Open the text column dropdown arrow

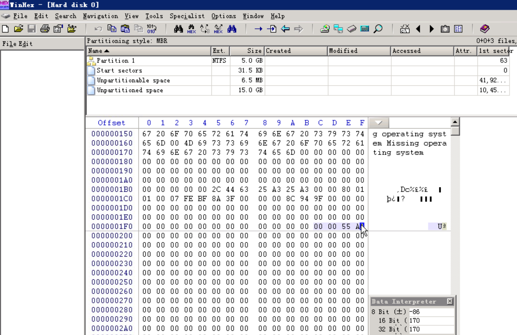378,123
